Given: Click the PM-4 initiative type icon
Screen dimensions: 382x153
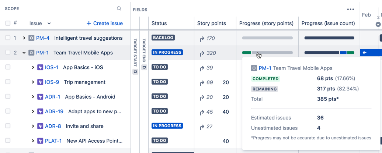Looking at the screenshot, I should pos(31,38).
